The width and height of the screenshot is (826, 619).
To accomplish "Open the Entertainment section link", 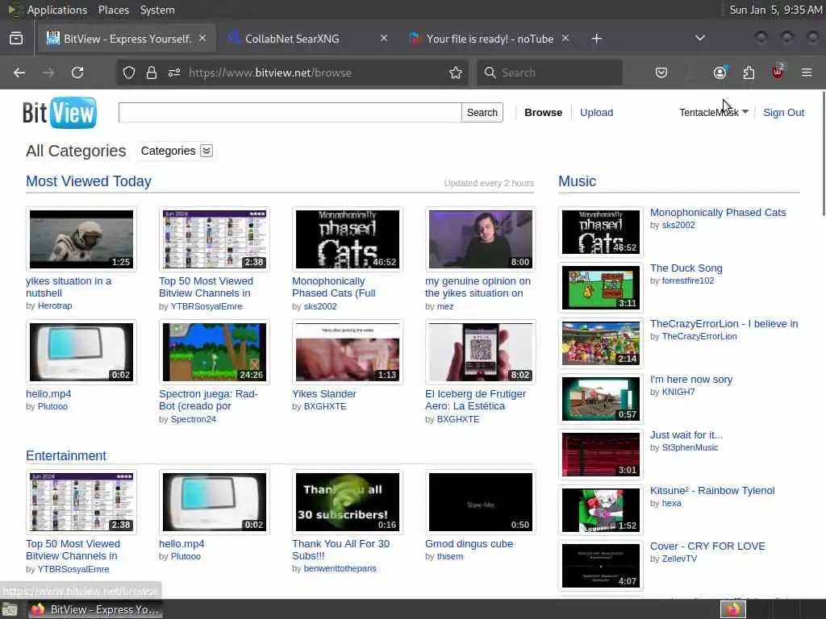I will [x=66, y=456].
